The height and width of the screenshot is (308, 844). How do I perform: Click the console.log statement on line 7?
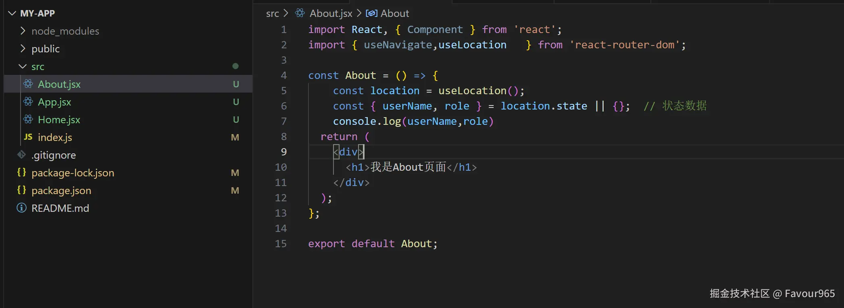[413, 121]
